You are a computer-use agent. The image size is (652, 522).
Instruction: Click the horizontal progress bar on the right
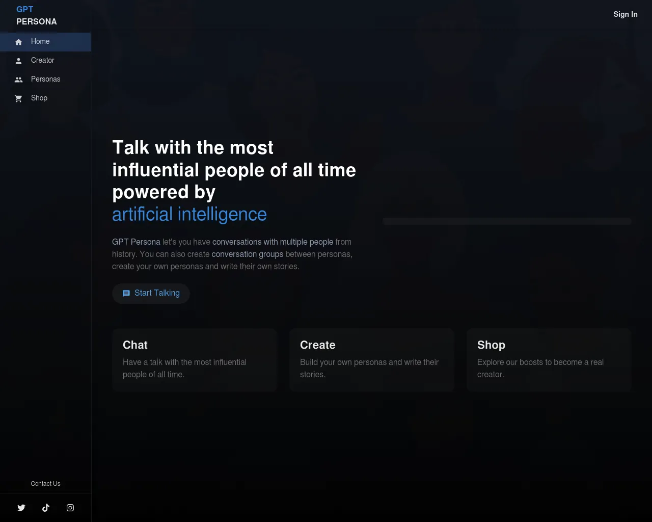tap(507, 221)
